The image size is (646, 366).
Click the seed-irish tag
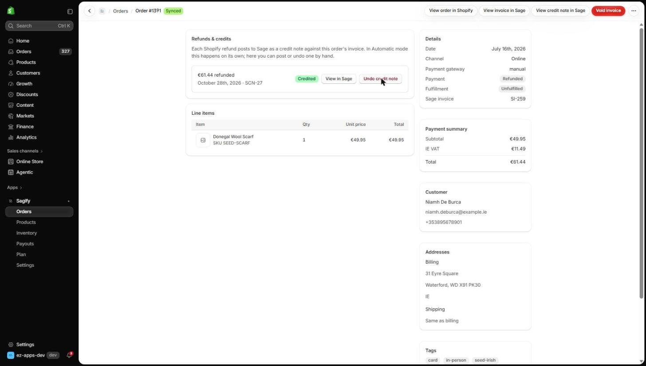[x=484, y=360]
